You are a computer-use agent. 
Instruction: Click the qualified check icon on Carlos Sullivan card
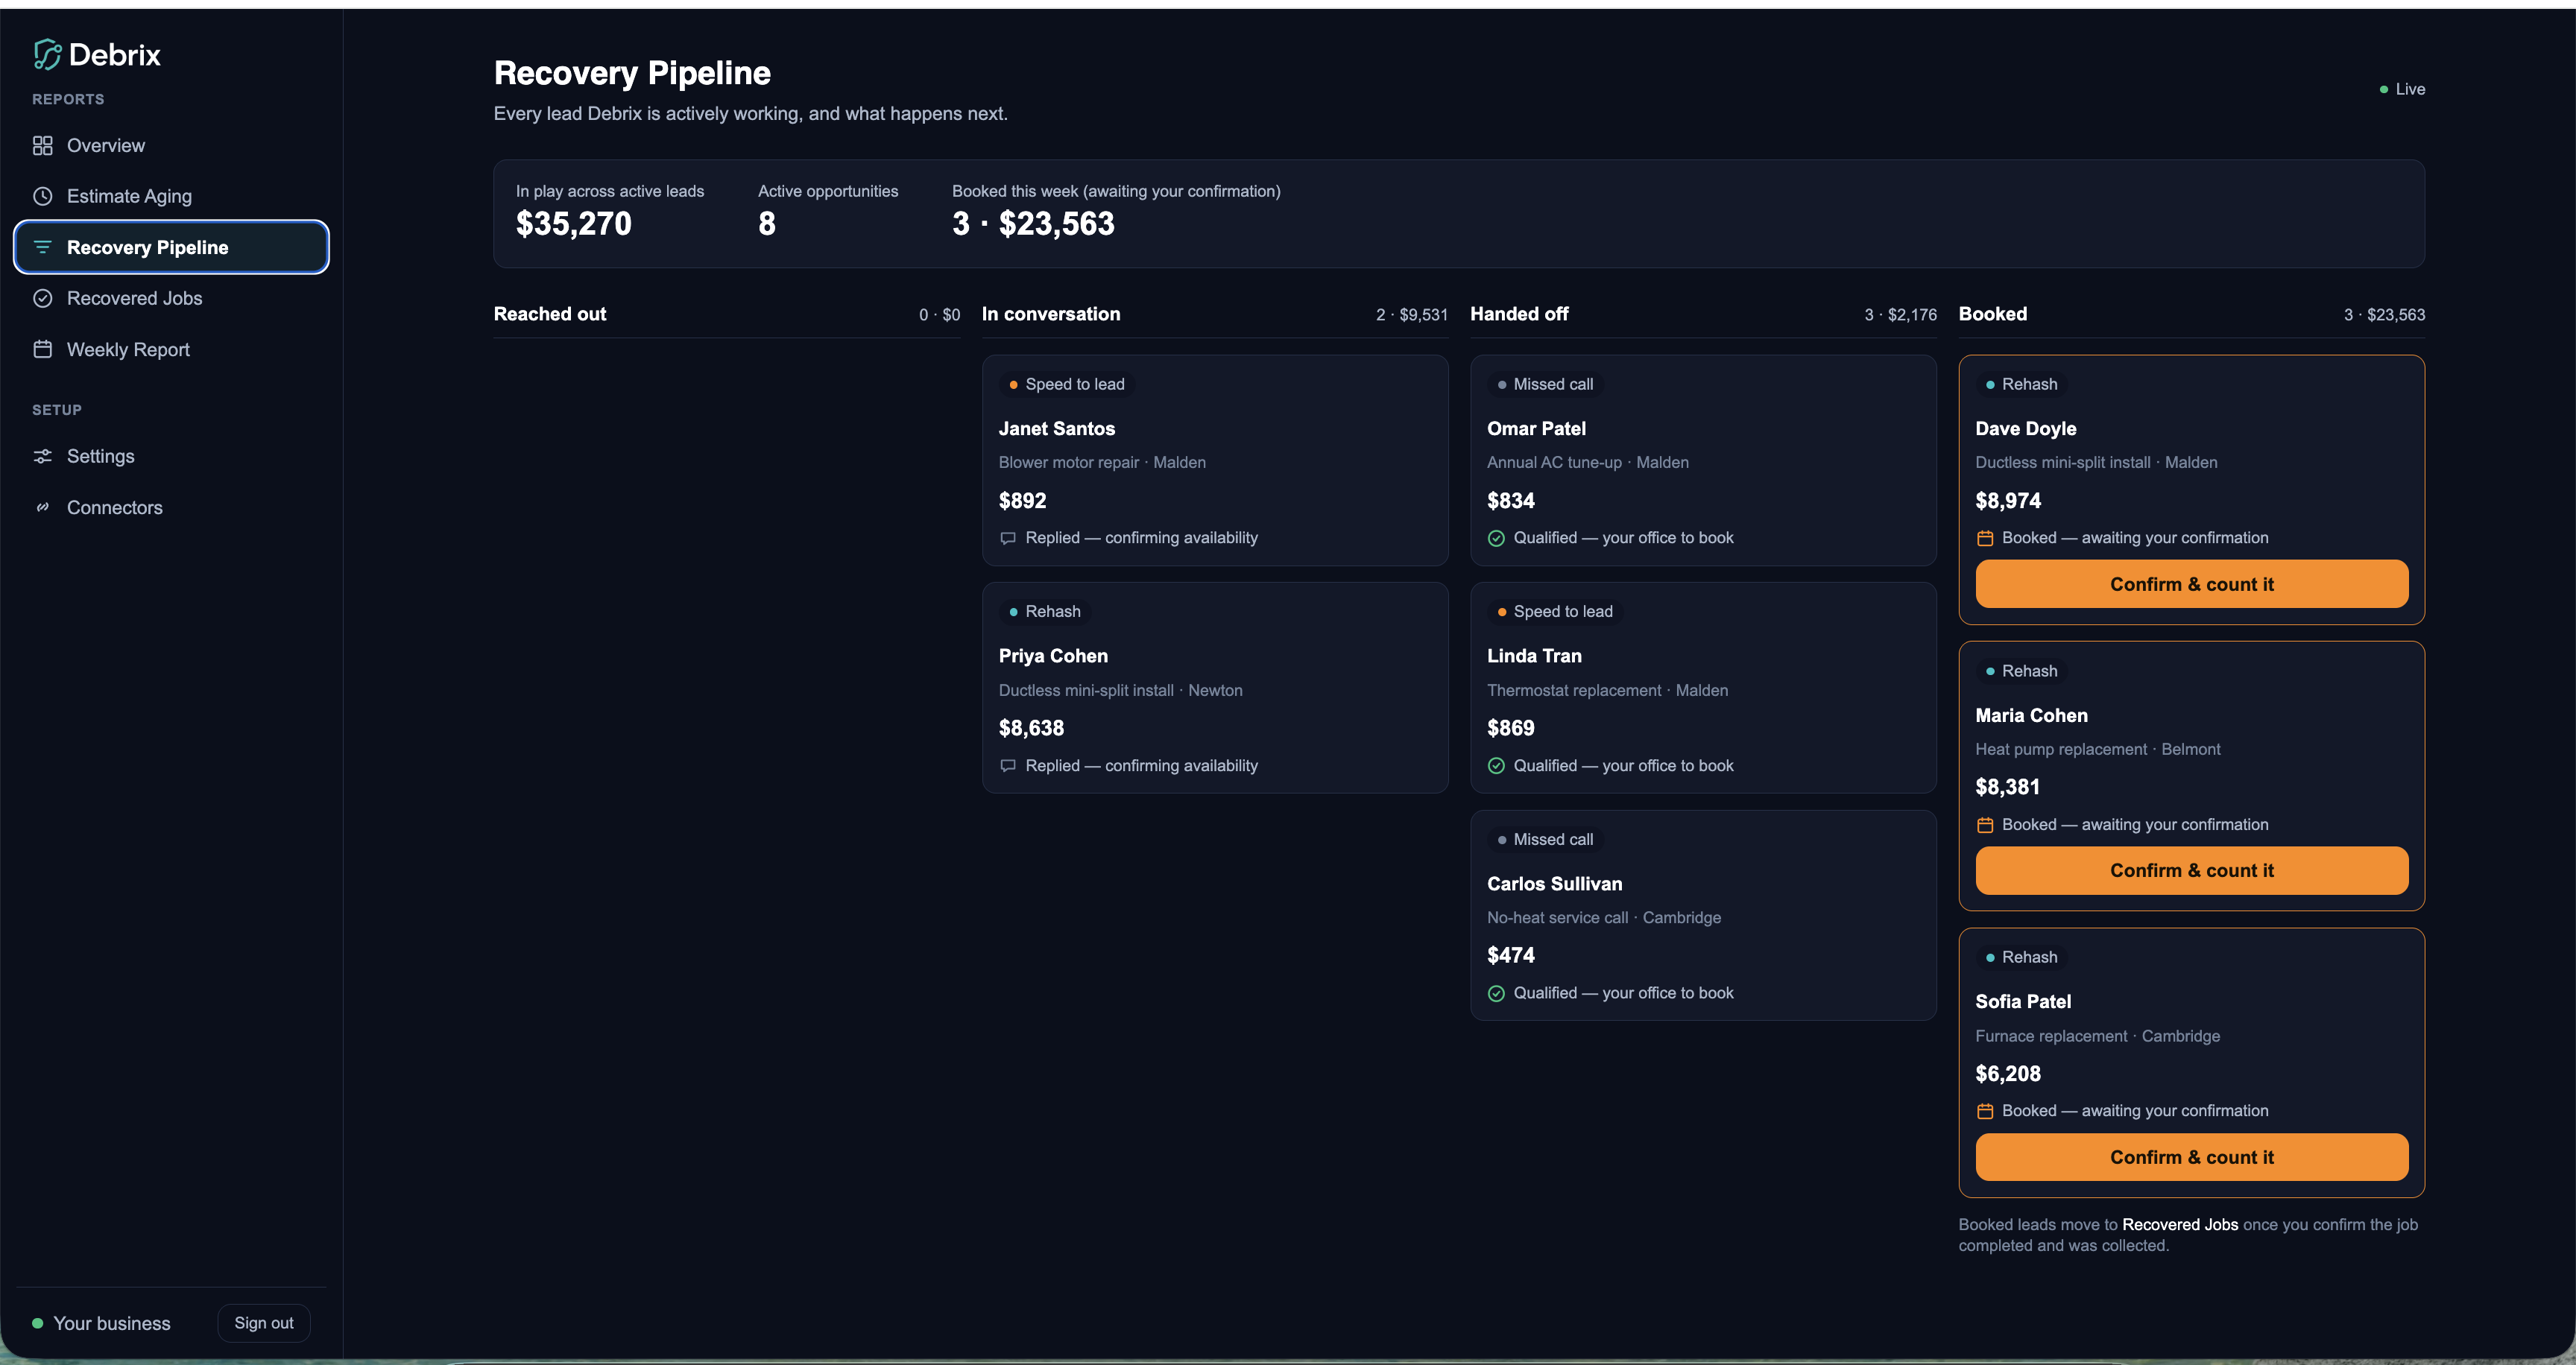coord(1496,993)
